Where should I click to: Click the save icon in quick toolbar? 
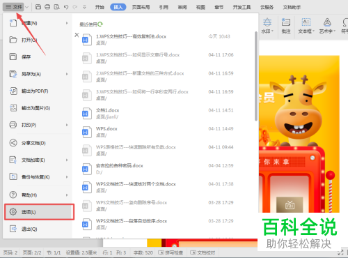tap(38, 7)
